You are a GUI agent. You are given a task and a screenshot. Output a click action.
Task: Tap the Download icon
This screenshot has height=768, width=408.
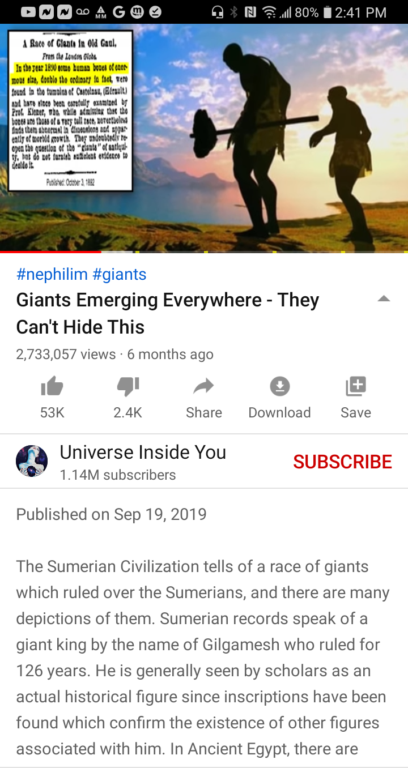click(279, 387)
